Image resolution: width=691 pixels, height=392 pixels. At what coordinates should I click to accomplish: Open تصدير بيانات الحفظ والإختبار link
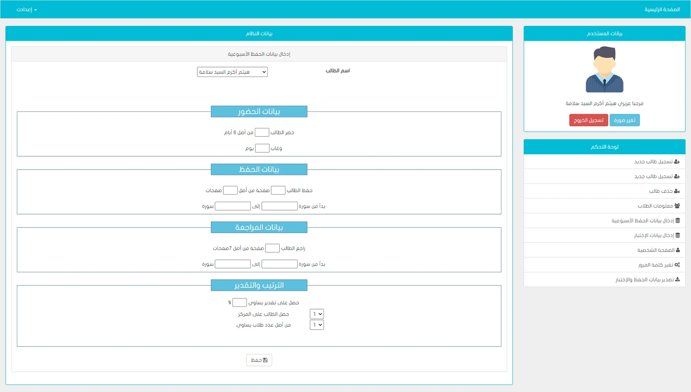pos(605,279)
